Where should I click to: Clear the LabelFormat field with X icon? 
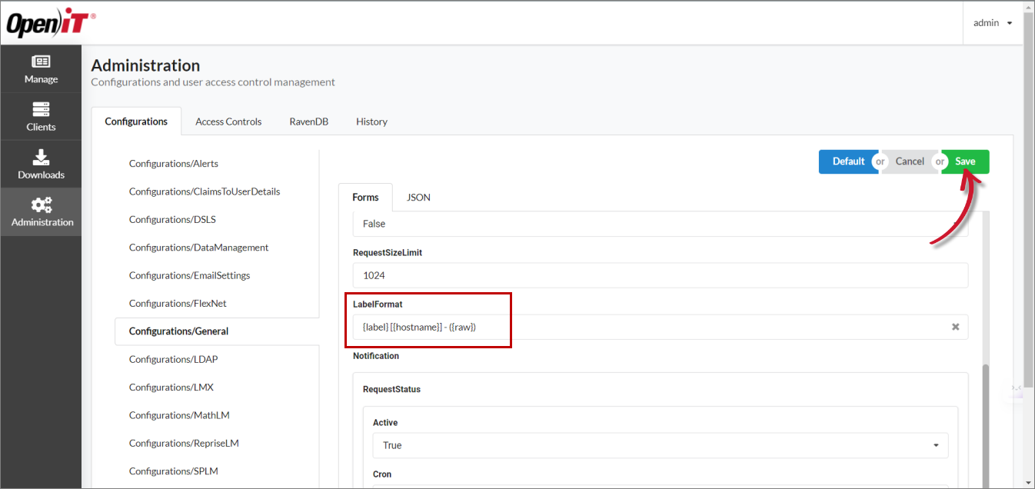[955, 327]
